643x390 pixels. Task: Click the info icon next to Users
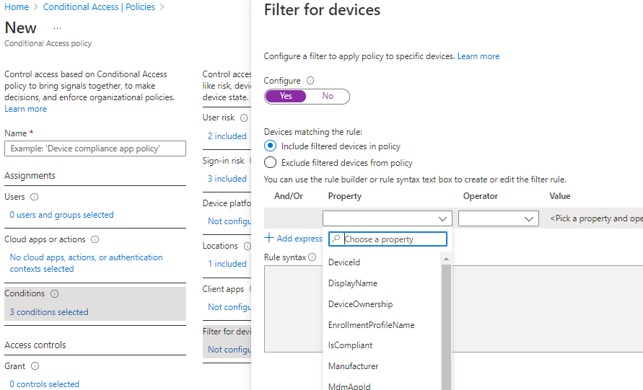[x=35, y=197]
